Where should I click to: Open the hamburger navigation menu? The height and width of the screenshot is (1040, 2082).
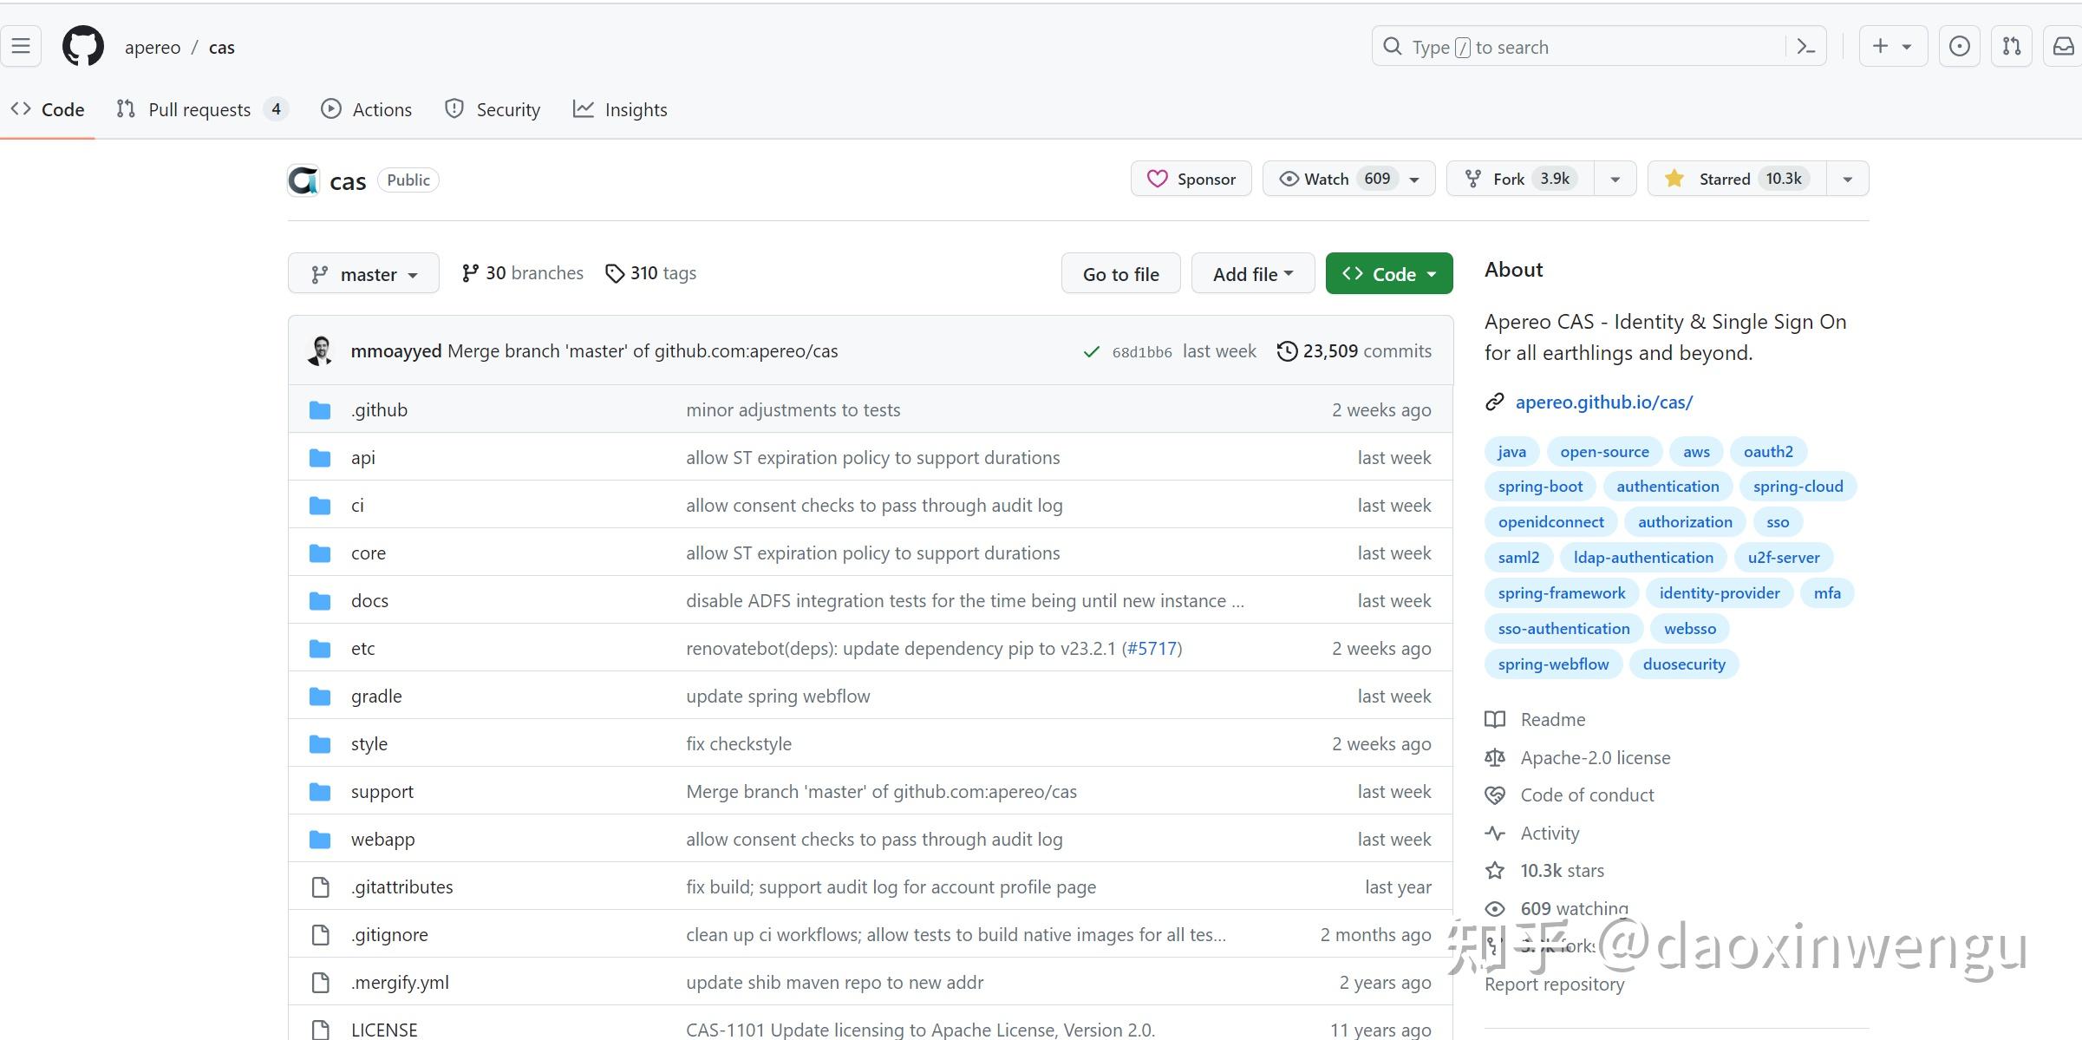click(21, 46)
